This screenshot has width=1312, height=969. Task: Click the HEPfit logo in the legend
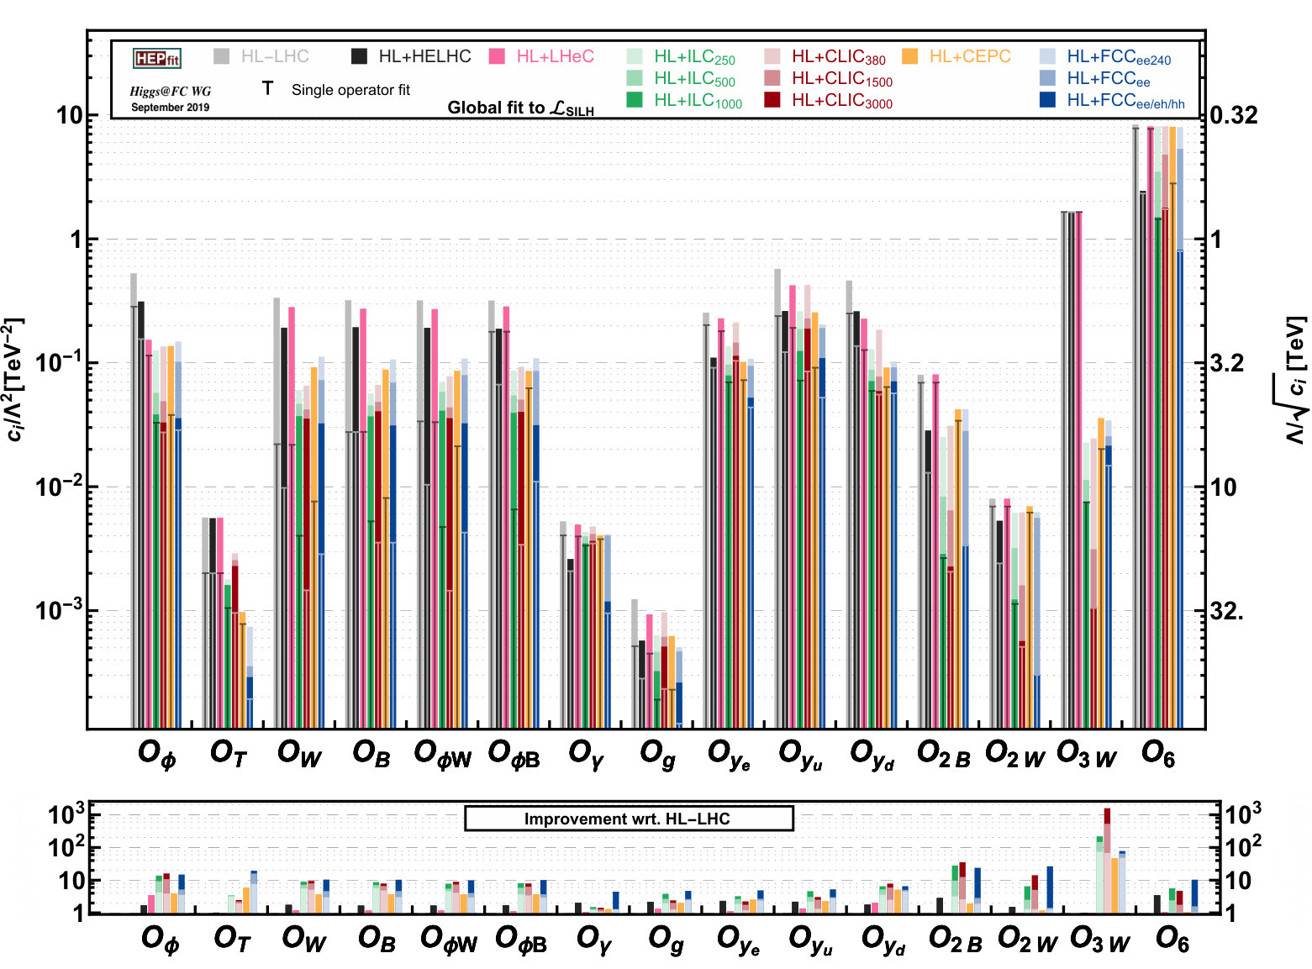tap(157, 58)
